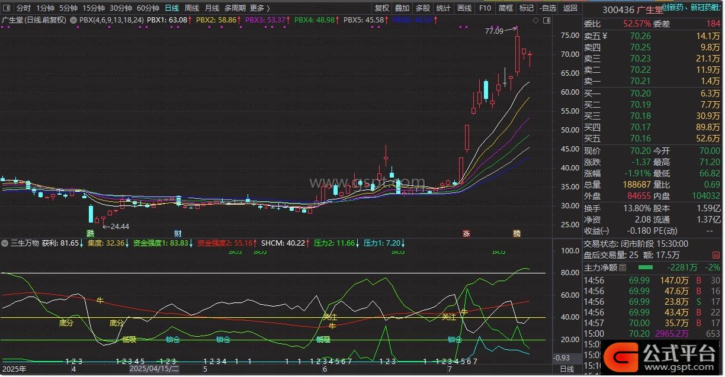
Task: Click the 统计 statistics button
Action: 444,8
